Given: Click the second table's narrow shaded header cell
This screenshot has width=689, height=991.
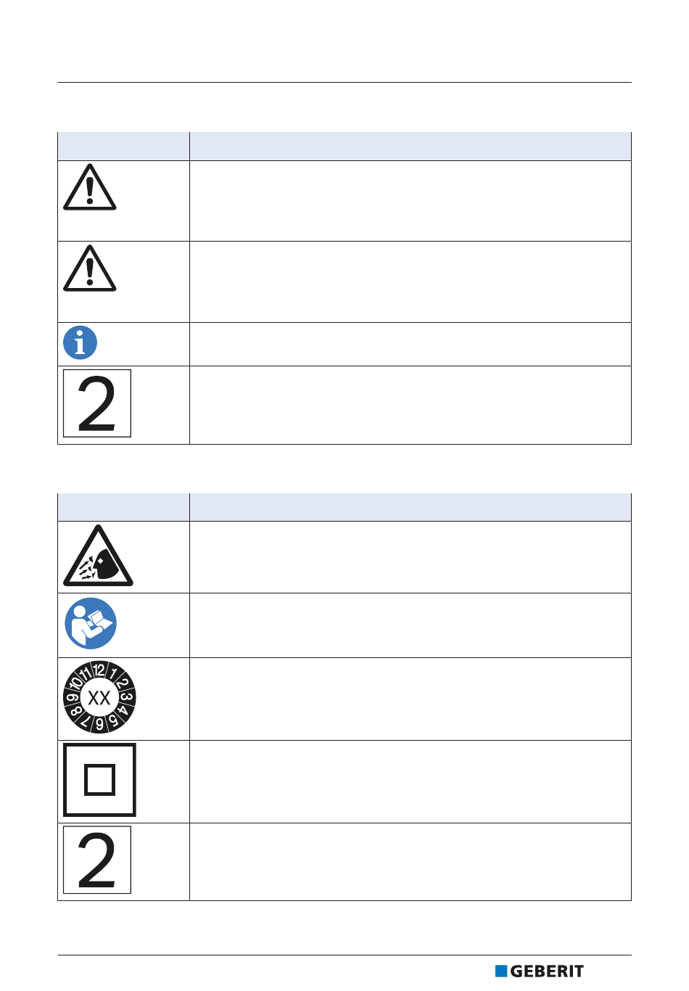Looking at the screenshot, I should point(123,508).
